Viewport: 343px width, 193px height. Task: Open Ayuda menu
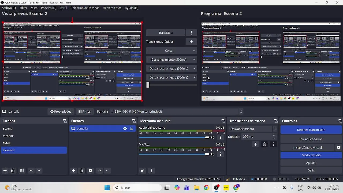(x=132, y=8)
